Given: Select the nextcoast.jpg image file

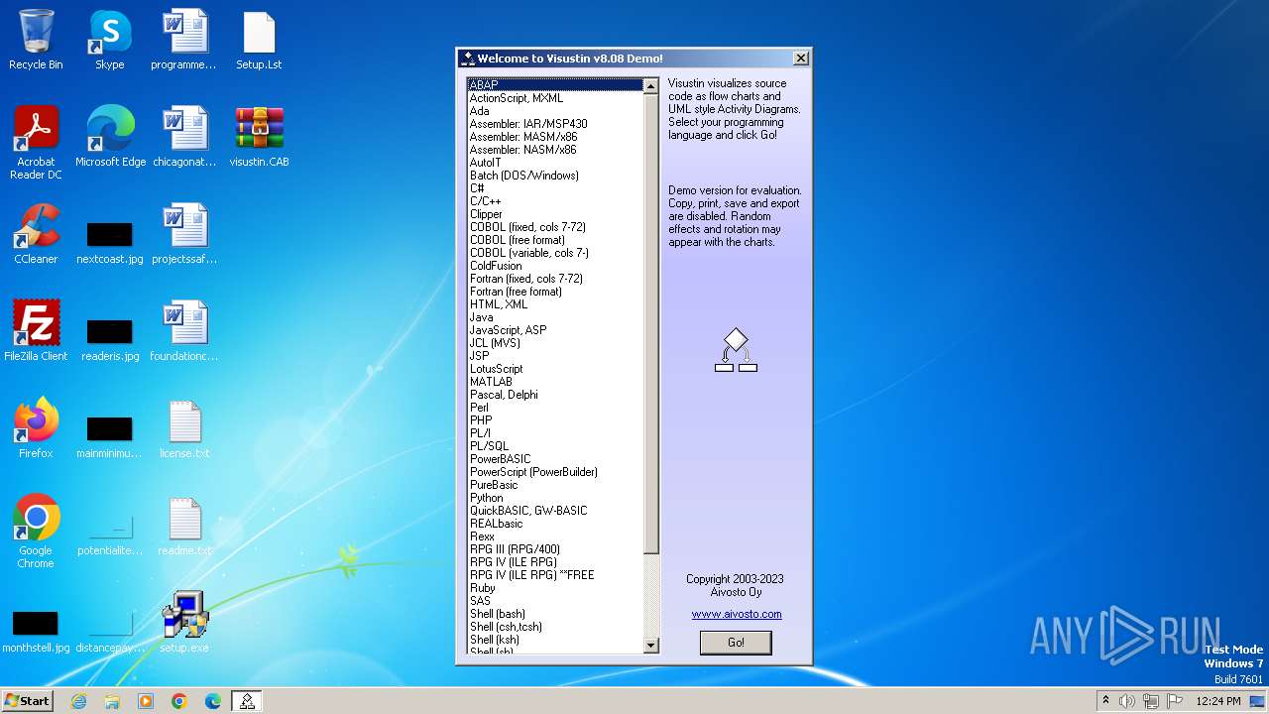Looking at the screenshot, I should pyautogui.click(x=110, y=243).
